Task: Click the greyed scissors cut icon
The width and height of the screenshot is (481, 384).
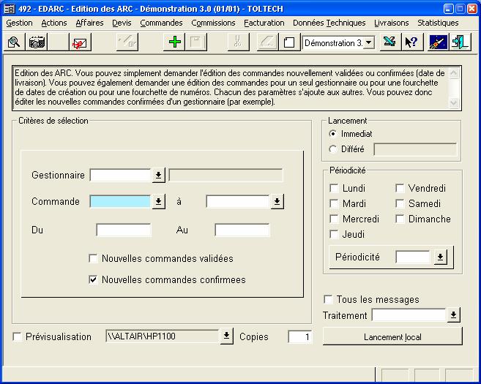Action: click(238, 42)
